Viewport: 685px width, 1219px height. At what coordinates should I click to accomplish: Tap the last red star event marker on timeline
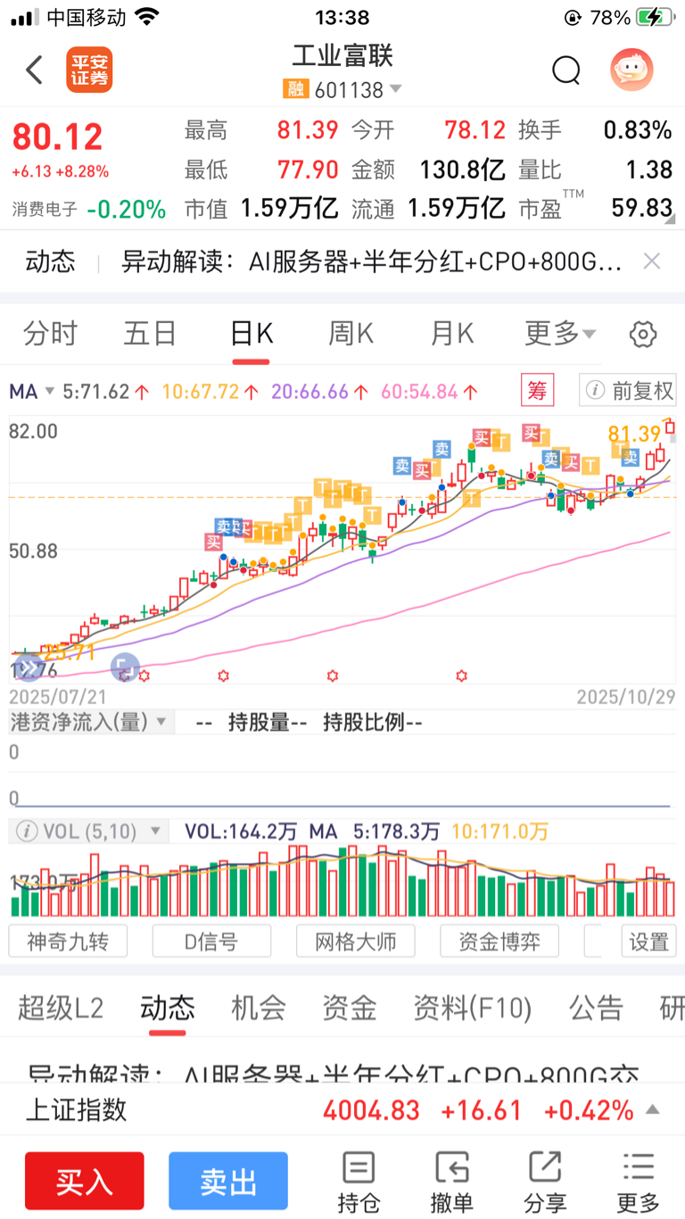tap(461, 676)
